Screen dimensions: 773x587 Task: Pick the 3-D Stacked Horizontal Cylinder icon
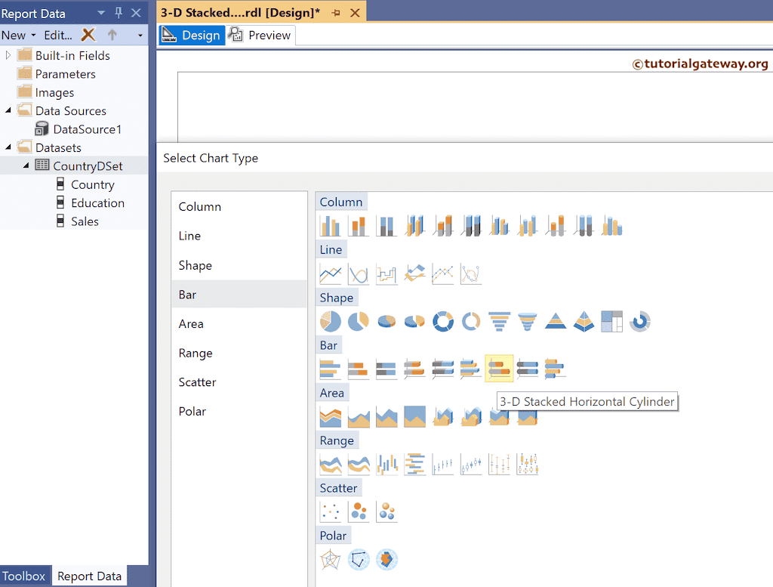pyautogui.click(x=499, y=369)
